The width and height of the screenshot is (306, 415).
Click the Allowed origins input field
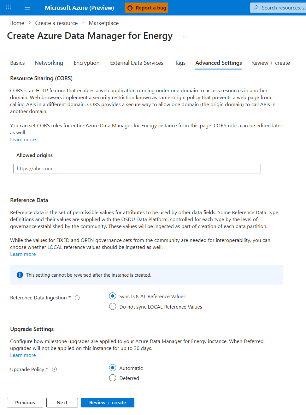tap(137, 169)
